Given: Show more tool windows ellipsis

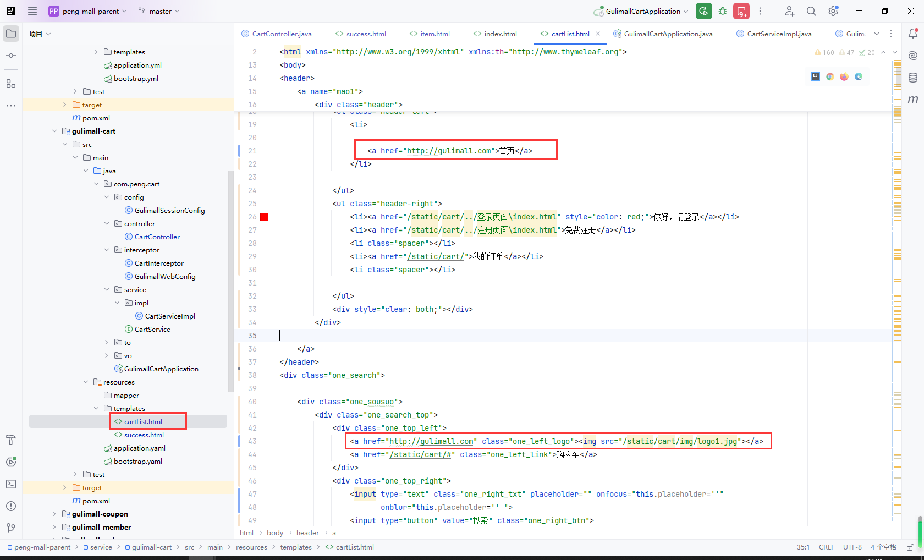Looking at the screenshot, I should coord(11,106).
